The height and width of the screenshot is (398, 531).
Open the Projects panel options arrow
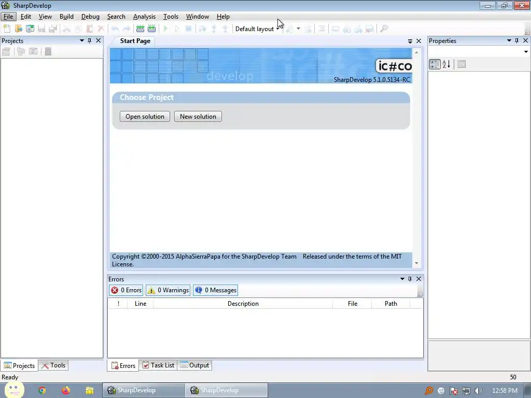[81, 40]
